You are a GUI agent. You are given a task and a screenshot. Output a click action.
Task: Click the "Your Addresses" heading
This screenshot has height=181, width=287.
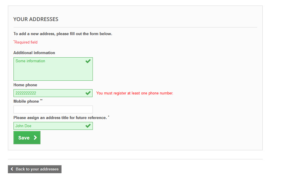pyautogui.click(x=36, y=19)
